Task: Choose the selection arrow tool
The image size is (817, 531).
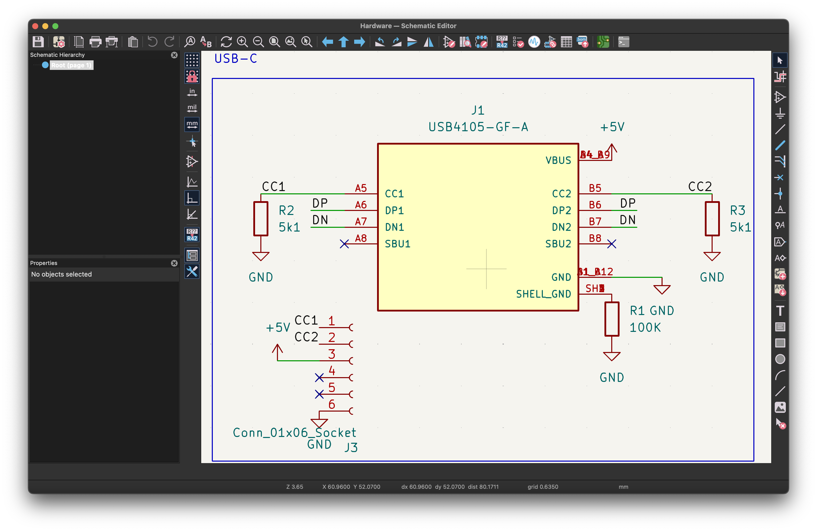Action: (x=780, y=60)
